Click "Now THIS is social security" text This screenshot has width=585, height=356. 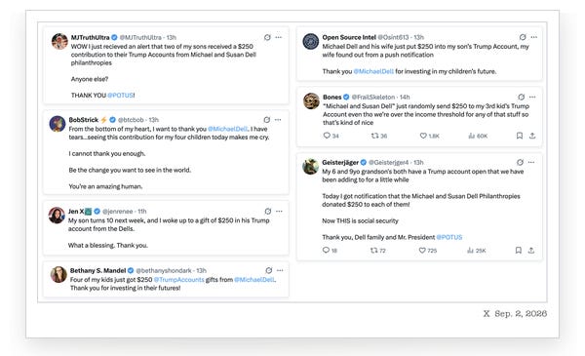click(x=360, y=220)
